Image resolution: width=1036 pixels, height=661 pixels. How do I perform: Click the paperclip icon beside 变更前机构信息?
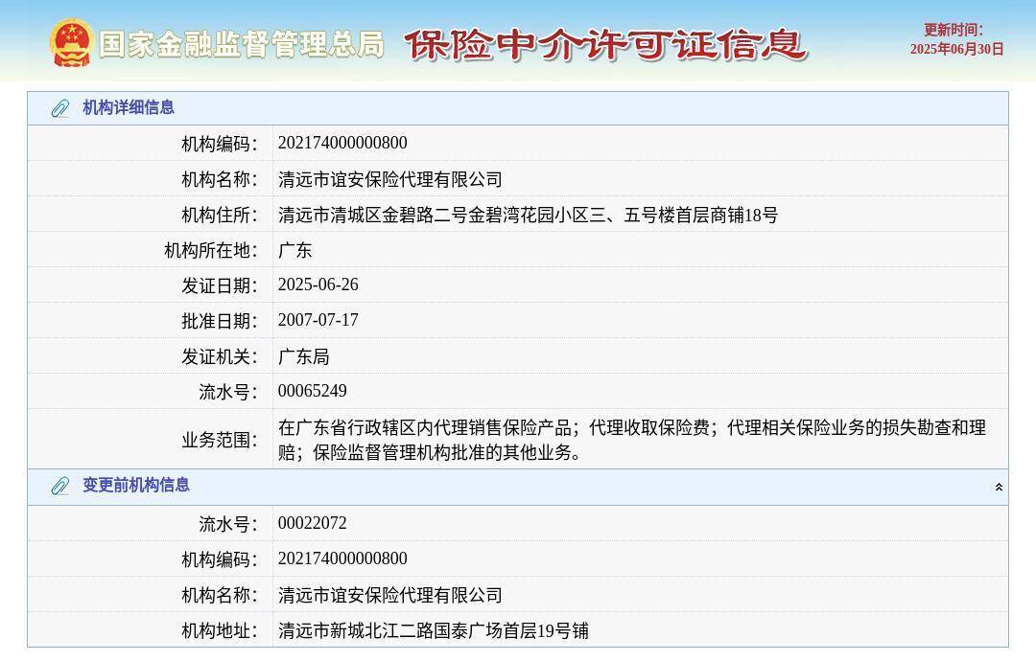click(60, 487)
